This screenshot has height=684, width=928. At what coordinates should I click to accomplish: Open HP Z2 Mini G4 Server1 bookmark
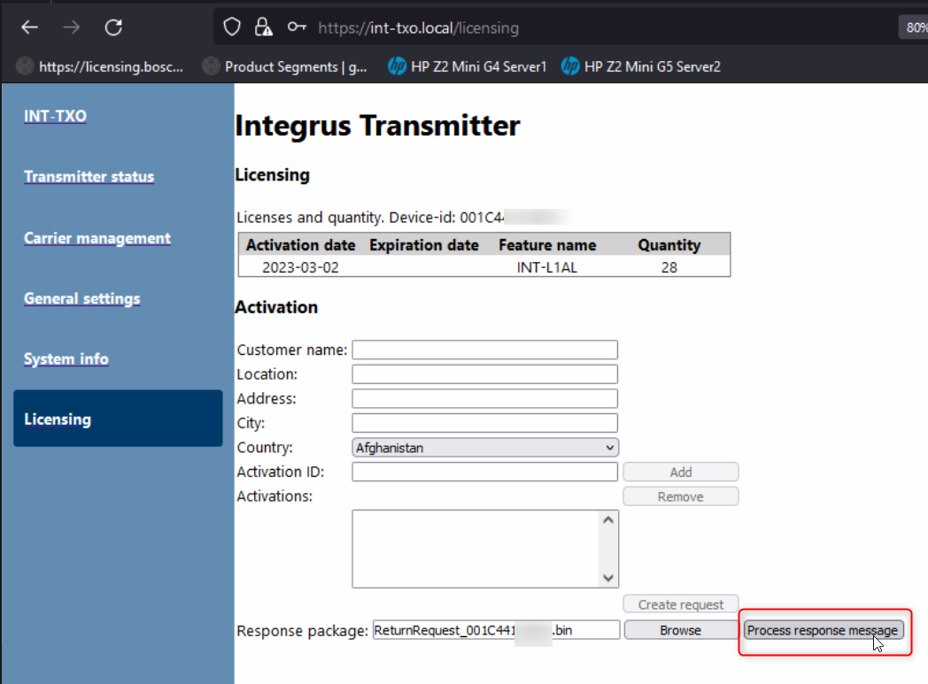467,66
